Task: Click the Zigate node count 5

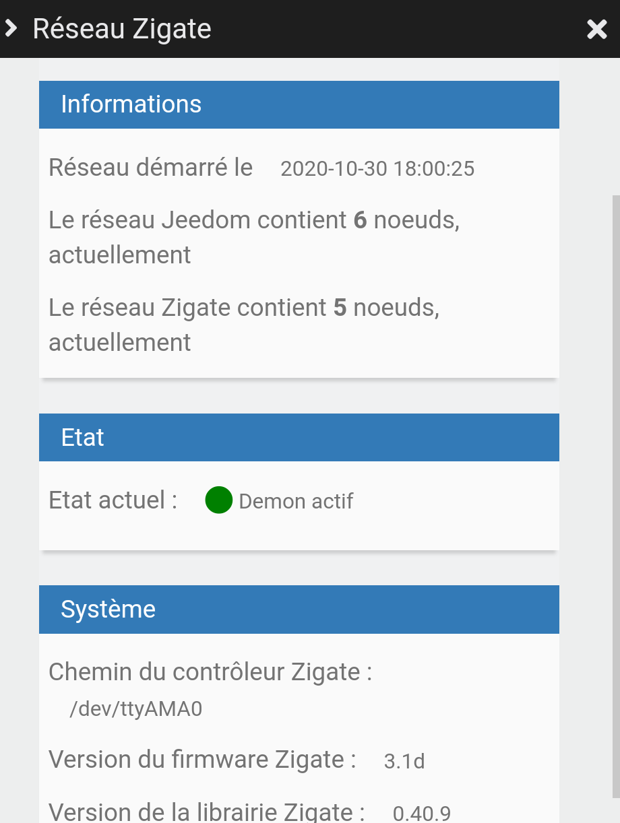Action: (340, 308)
